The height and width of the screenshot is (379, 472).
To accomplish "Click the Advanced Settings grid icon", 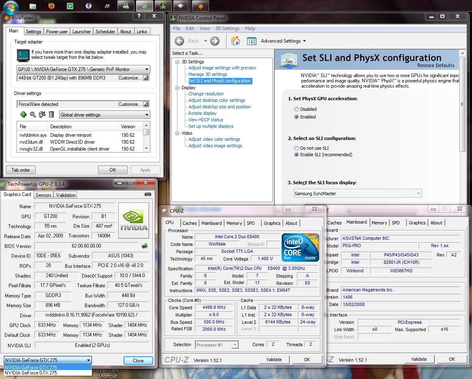I will [252, 41].
